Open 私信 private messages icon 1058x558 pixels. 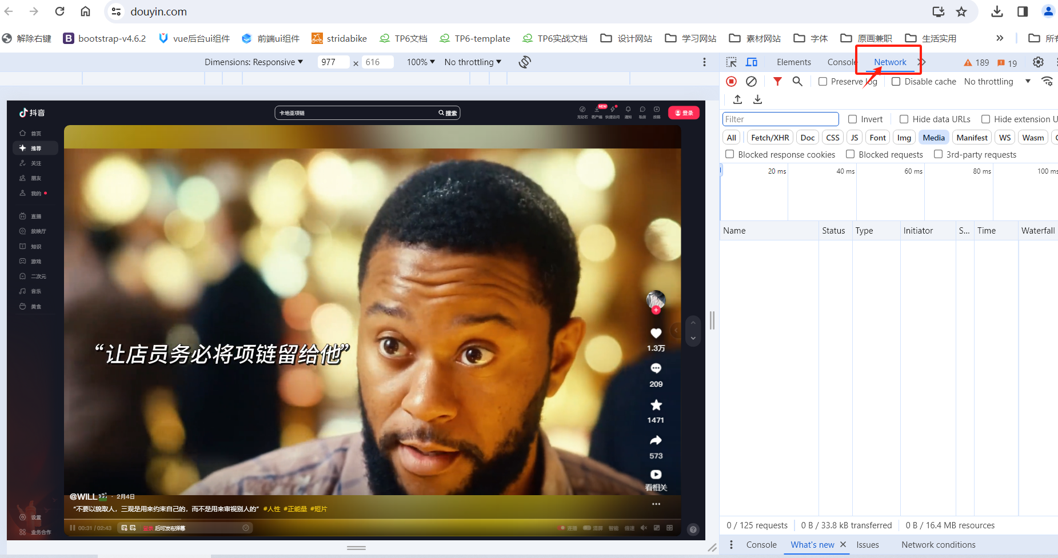point(642,109)
